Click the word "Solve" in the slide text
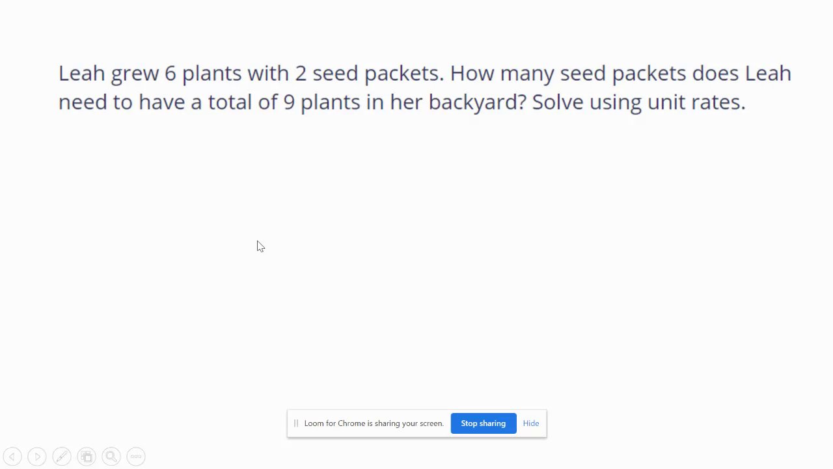 pos(557,102)
